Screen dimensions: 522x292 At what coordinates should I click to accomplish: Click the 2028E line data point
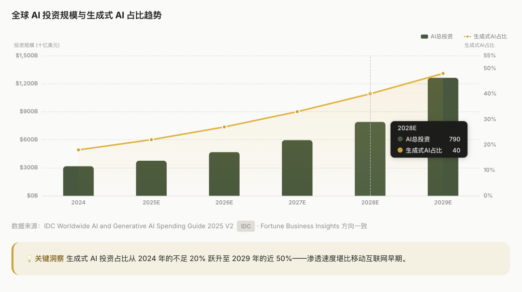[x=370, y=94]
